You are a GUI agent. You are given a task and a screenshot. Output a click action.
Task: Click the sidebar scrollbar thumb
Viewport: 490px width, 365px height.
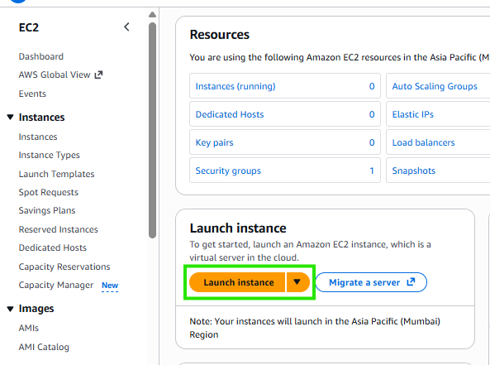point(153,130)
